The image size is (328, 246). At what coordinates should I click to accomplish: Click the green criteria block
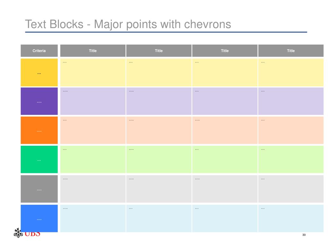click(39, 160)
